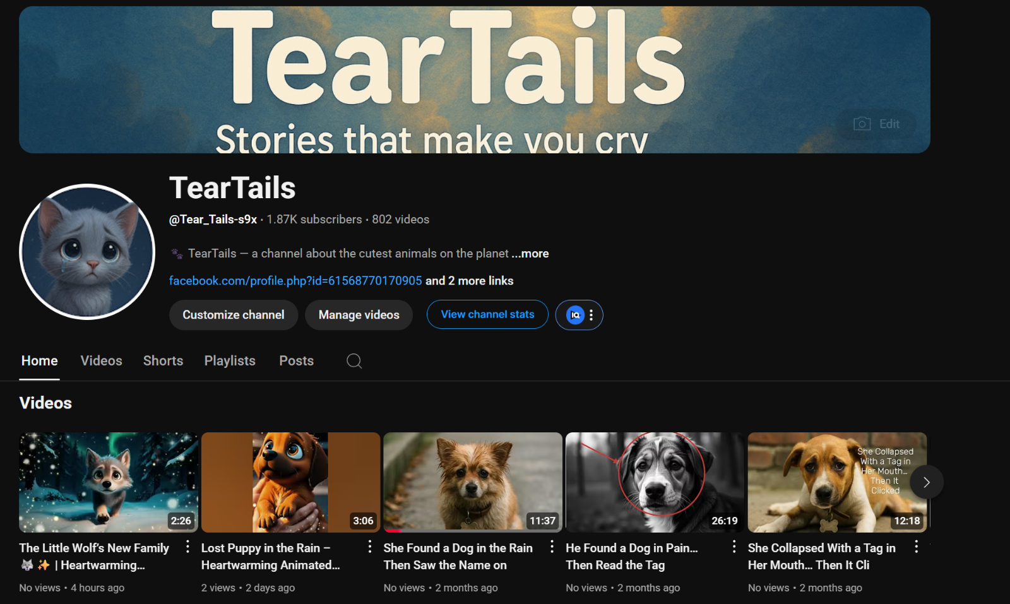This screenshot has width=1010, height=604.
Task: Open the Lost Puppy in the Rain thumbnail
Action: [x=290, y=482]
